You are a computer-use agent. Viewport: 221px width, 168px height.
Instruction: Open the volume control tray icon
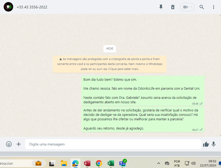click(x=193, y=163)
